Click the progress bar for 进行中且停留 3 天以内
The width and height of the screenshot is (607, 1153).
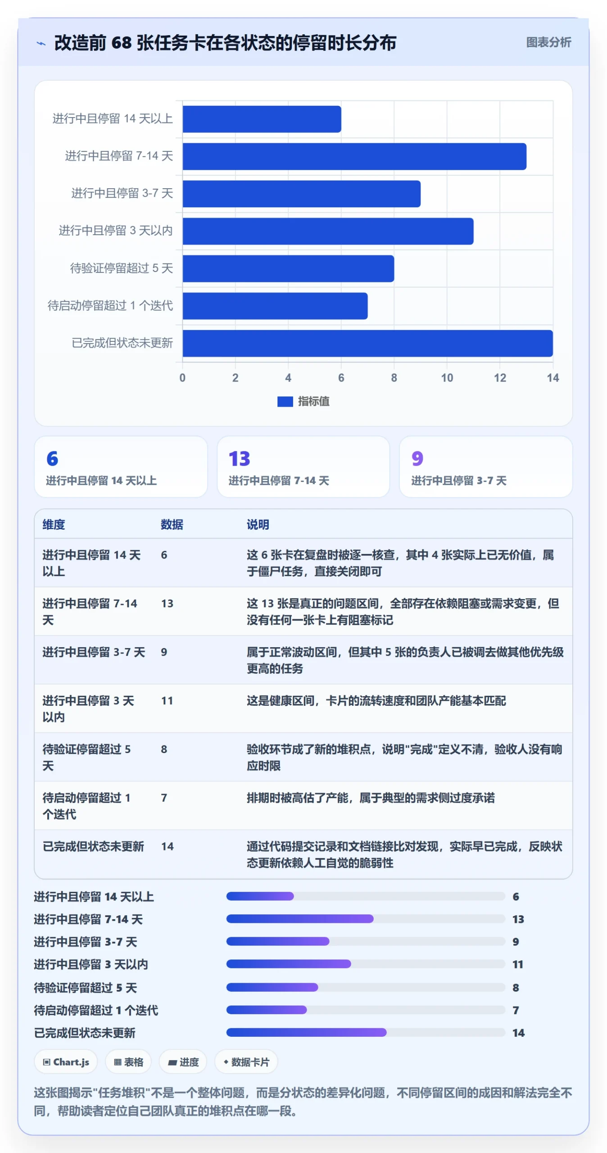(365, 964)
